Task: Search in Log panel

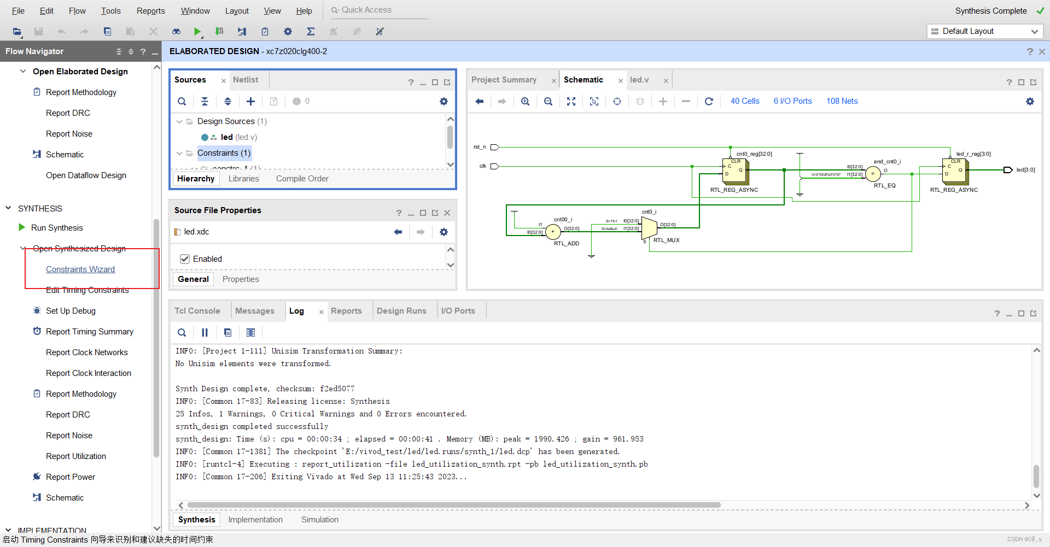Action: point(182,332)
